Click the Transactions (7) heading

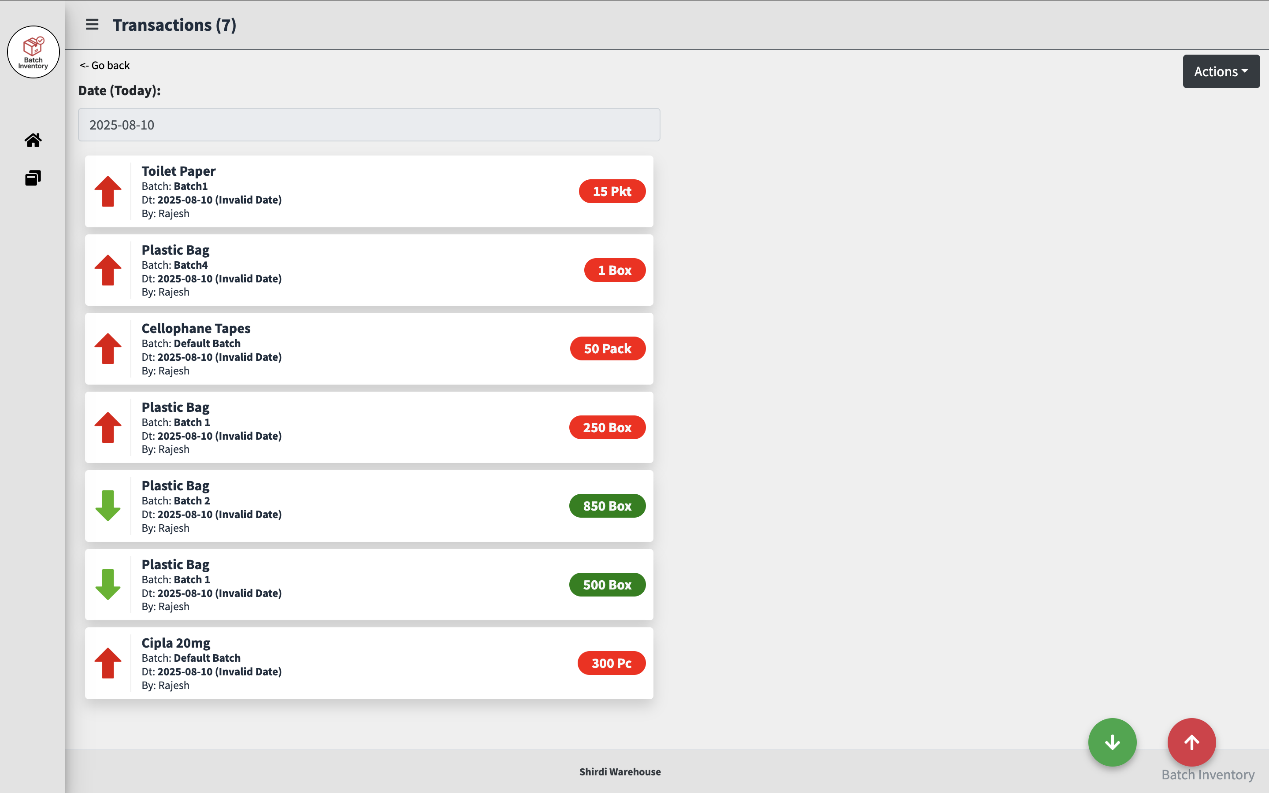coord(174,25)
